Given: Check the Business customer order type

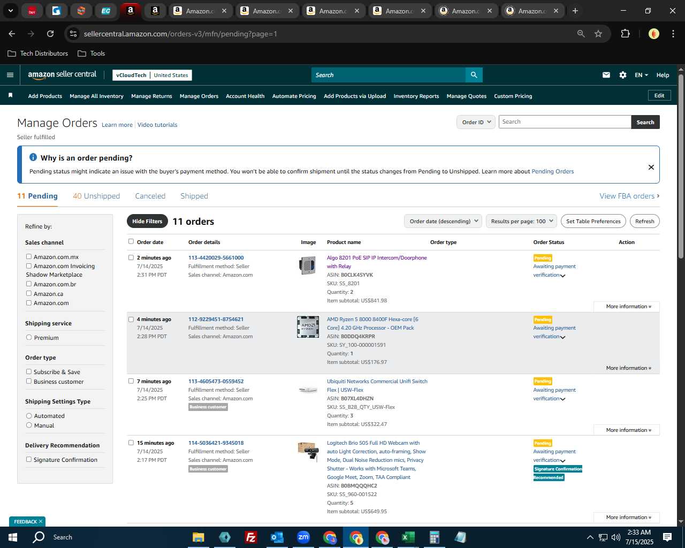Looking at the screenshot, I should pos(29,382).
